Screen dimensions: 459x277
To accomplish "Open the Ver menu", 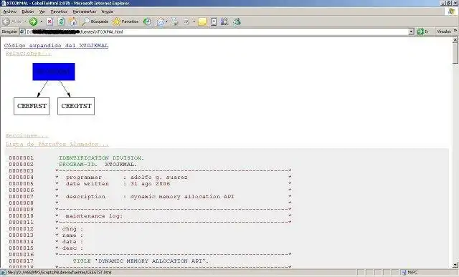I will tap(42, 11).
